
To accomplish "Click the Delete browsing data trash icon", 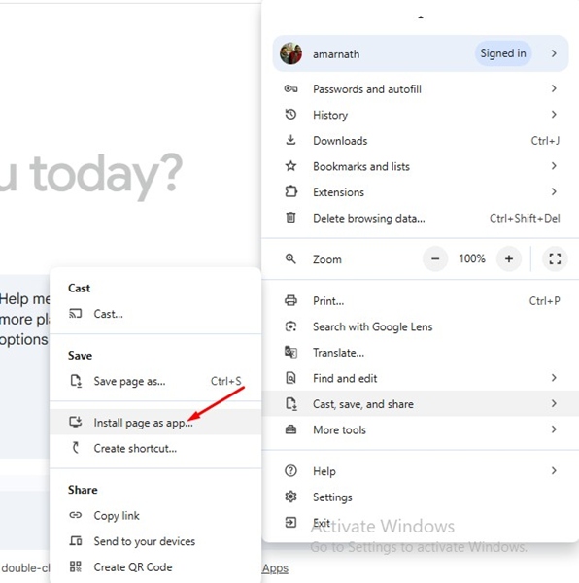I will [x=290, y=218].
